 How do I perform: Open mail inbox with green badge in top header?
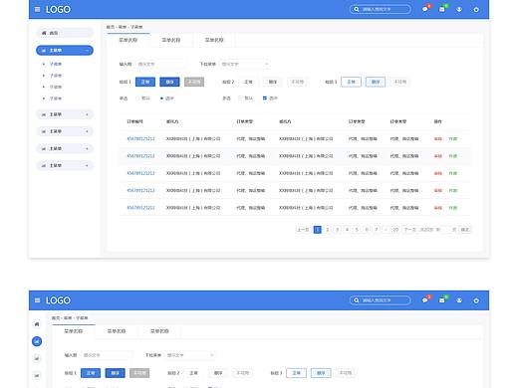(x=442, y=9)
